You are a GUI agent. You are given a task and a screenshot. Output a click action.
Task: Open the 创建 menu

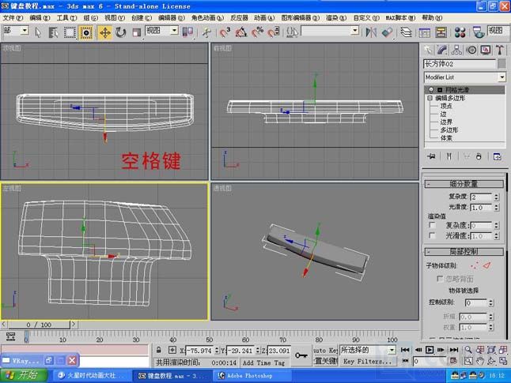click(x=142, y=17)
